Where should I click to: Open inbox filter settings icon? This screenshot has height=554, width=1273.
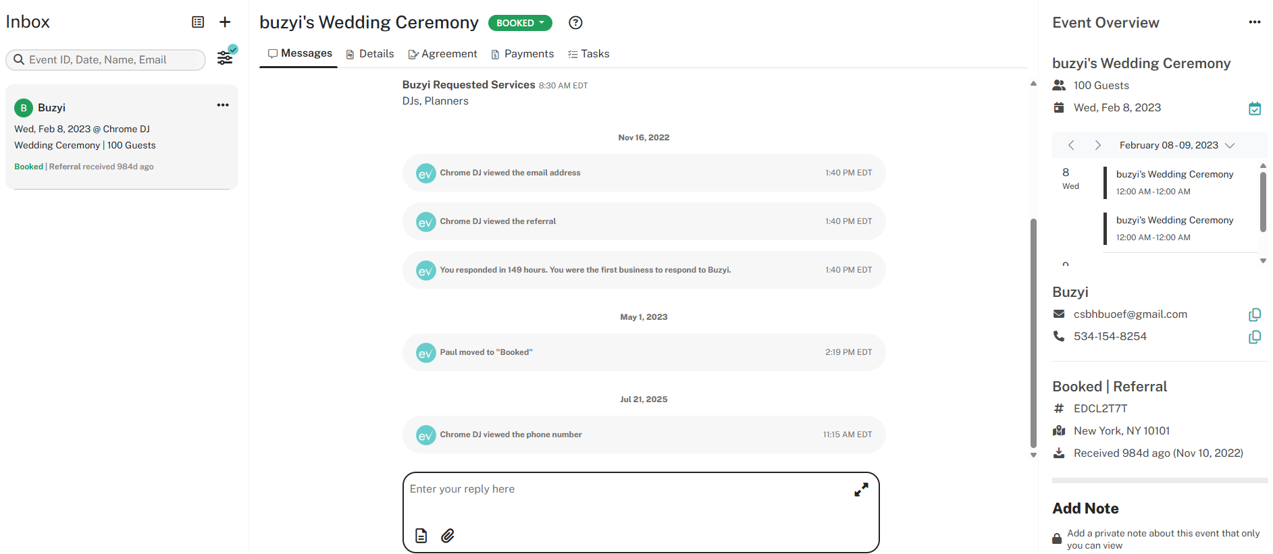pos(225,58)
